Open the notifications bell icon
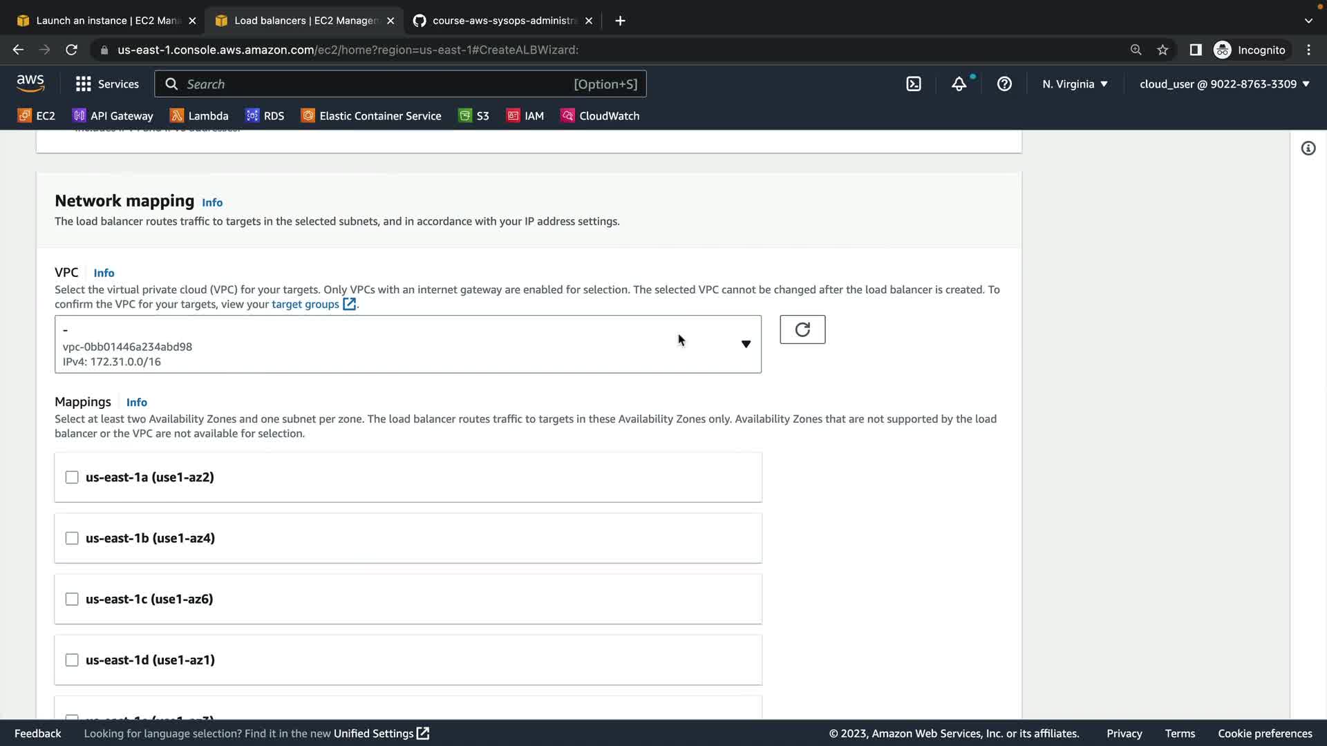 coord(959,84)
